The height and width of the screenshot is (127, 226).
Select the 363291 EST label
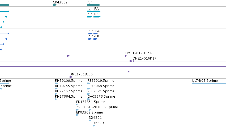99,123
